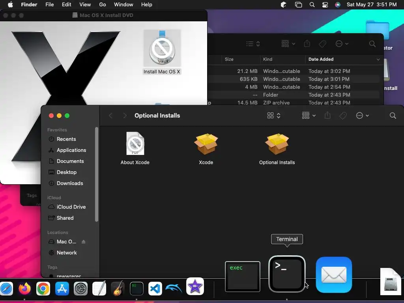Open Safari from the Dock

click(x=6, y=288)
